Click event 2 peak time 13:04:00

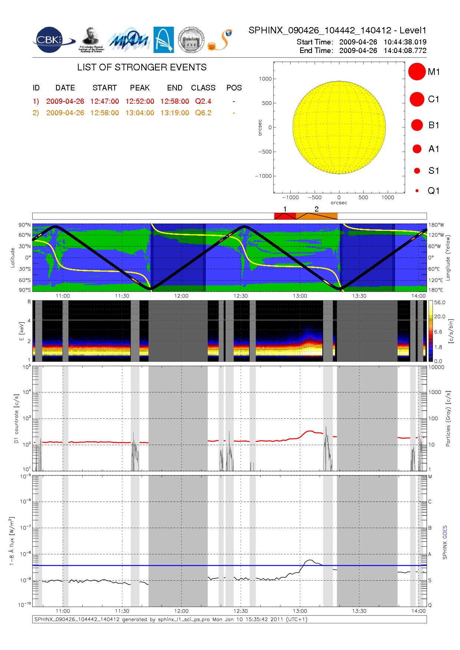tap(140, 113)
